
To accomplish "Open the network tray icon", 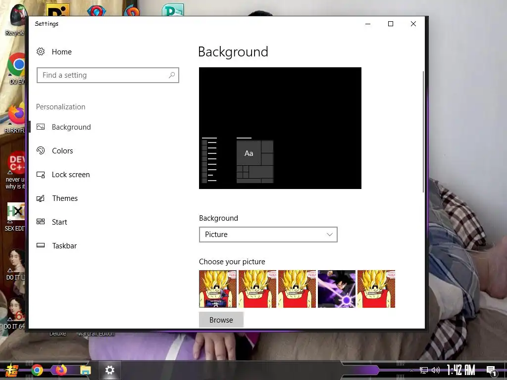I will click(x=424, y=370).
